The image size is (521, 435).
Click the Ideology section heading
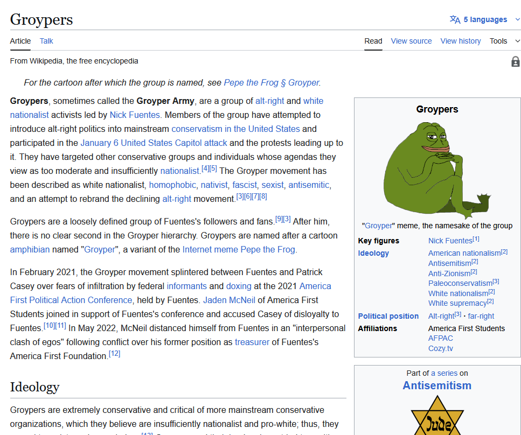[x=34, y=387]
